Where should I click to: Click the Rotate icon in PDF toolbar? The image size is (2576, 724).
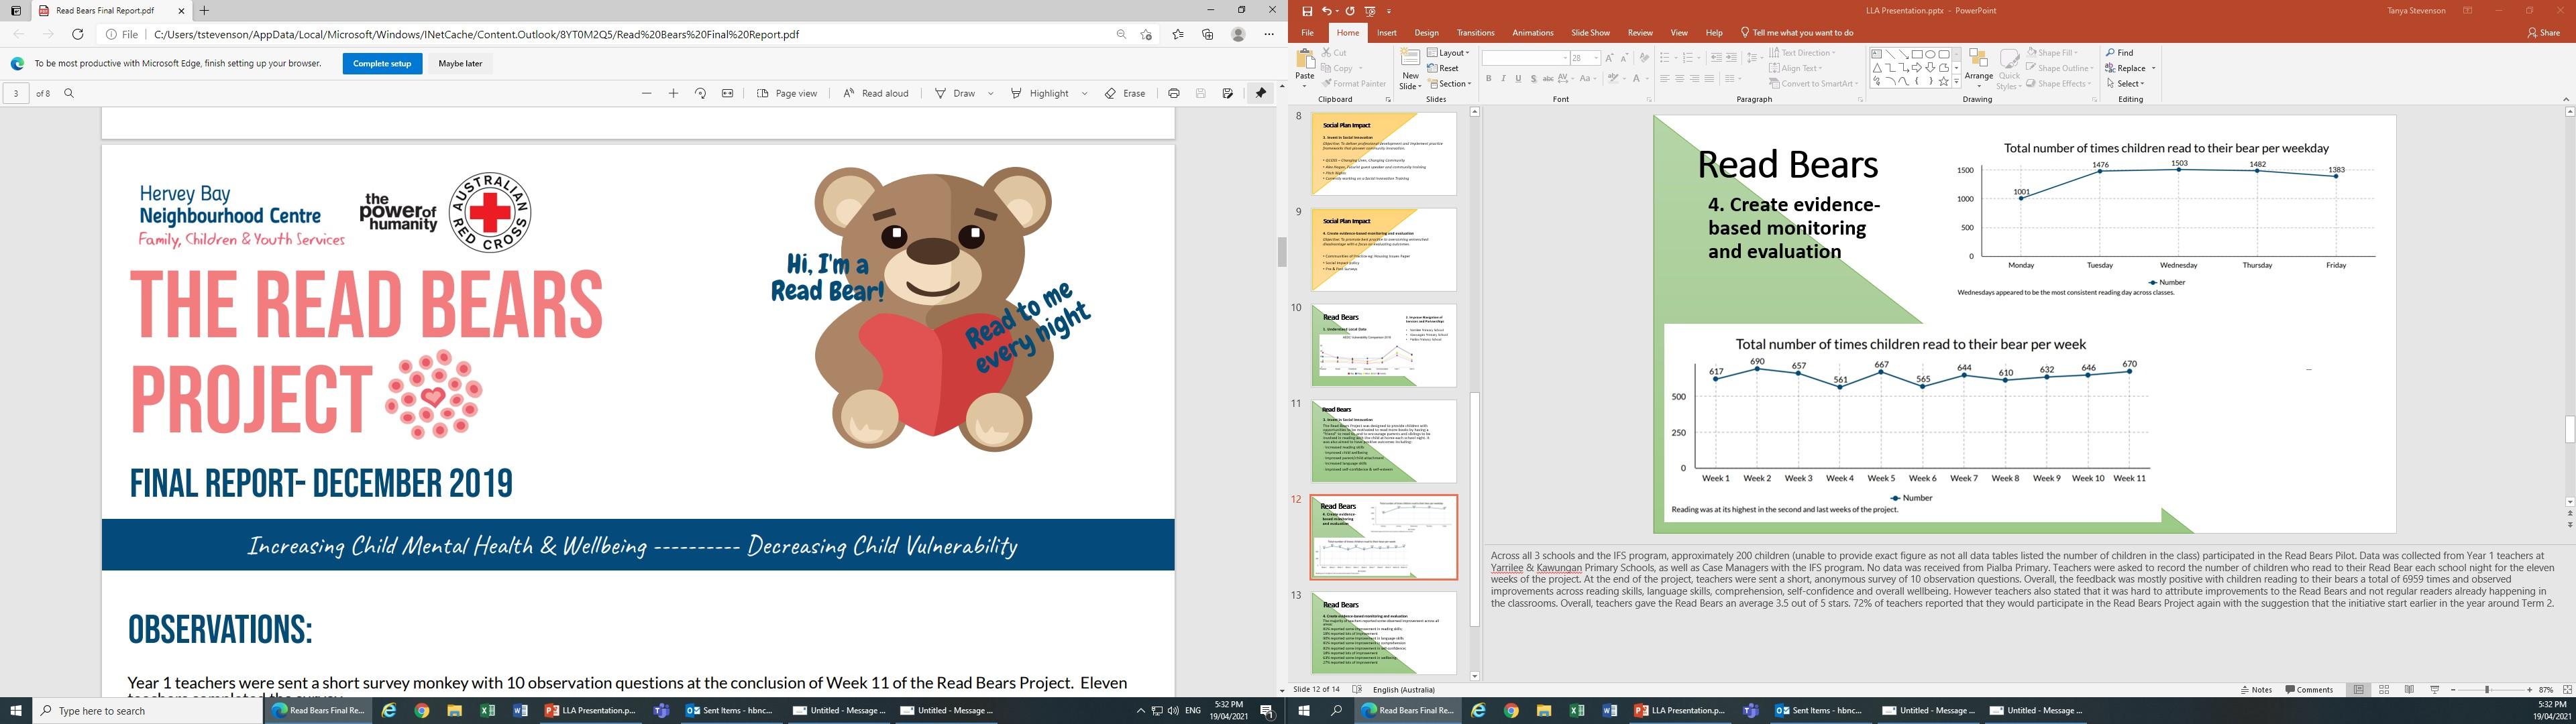pos(700,93)
